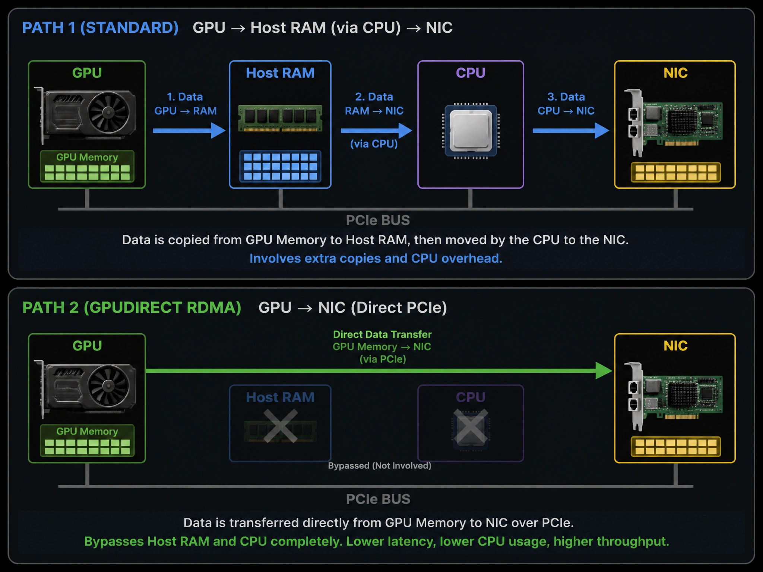Click the 'PCIe BUS' label in Path 1
763x572 pixels.
(378, 220)
